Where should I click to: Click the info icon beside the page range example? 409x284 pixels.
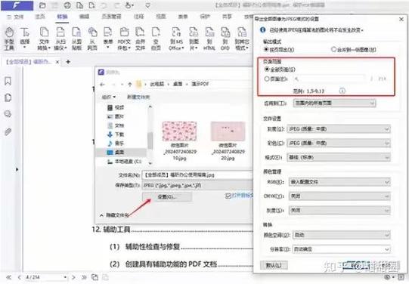342,91
